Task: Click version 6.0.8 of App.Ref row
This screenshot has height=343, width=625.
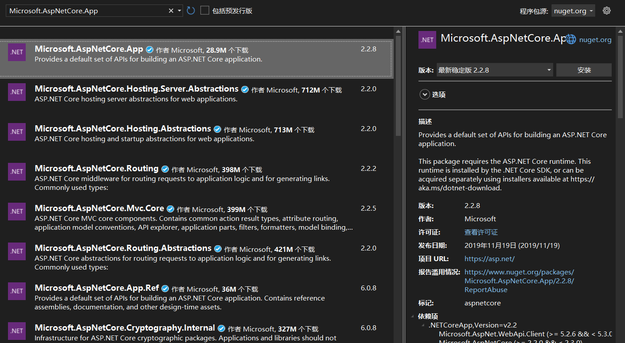Action: 368,288
